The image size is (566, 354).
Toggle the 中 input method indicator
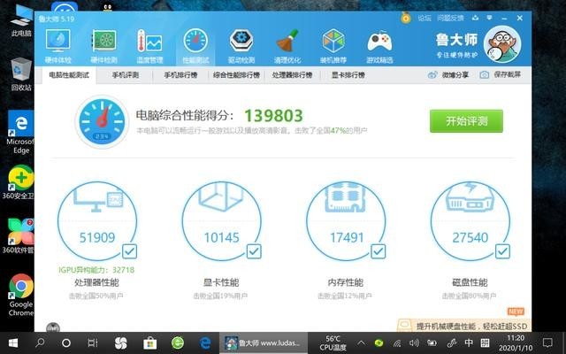469,342
